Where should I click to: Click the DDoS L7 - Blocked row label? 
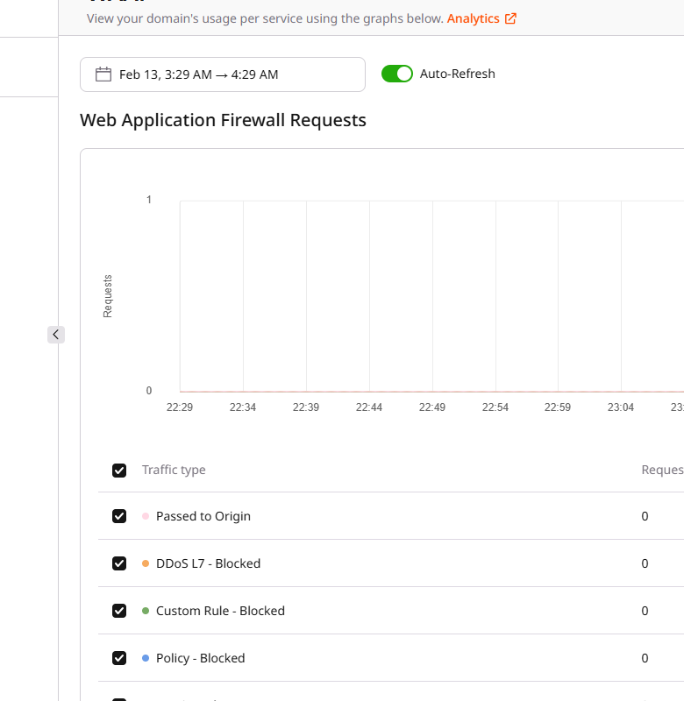208,563
